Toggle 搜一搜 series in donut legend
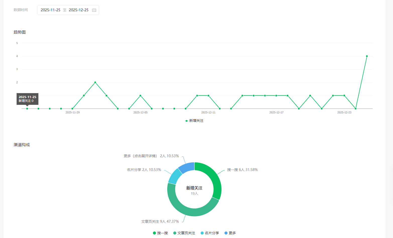393x238 pixels. pyautogui.click(x=160, y=233)
